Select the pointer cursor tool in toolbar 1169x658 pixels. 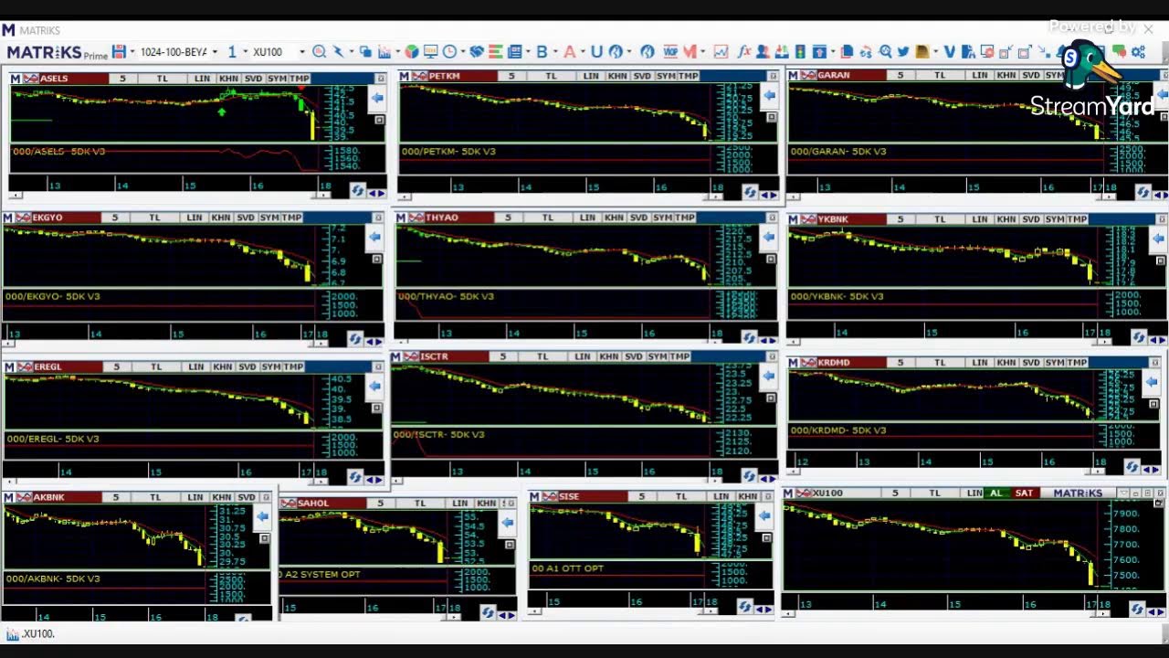tap(338, 52)
